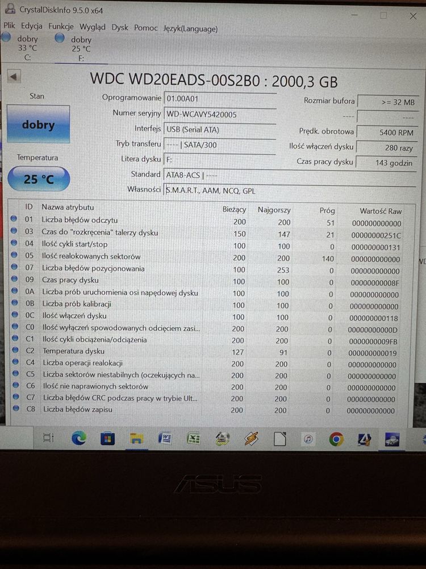The width and height of the screenshot is (426, 569).
Task: Select row Ilość cykli start/stop
Action: click(x=207, y=245)
